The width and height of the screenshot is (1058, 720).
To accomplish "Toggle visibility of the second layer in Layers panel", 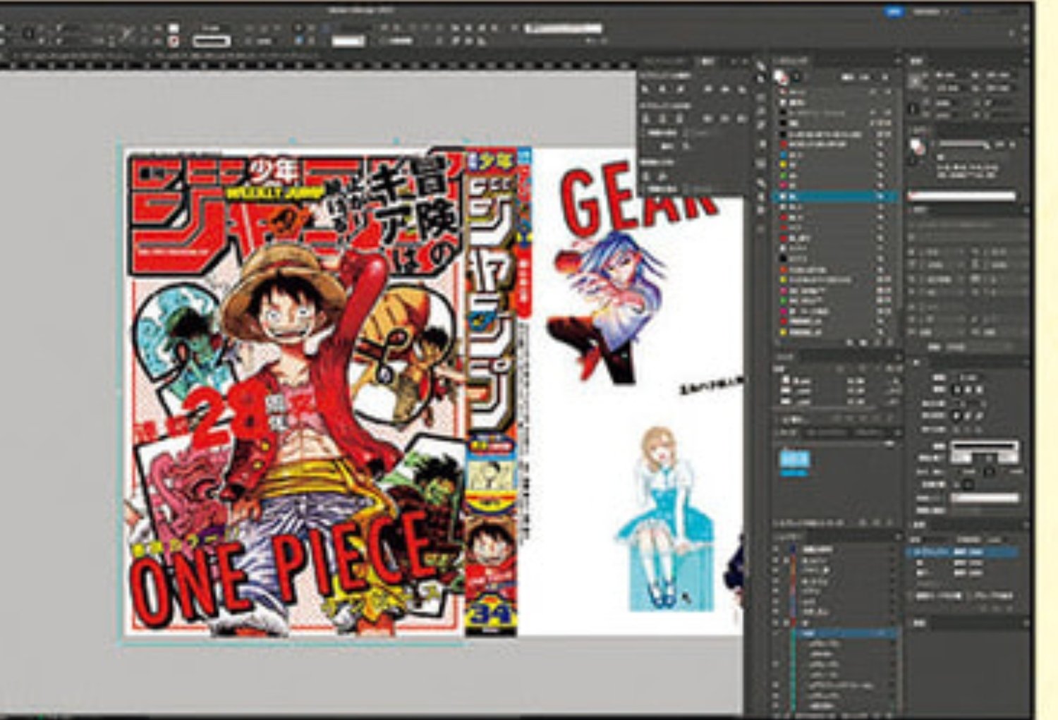I will (x=776, y=560).
